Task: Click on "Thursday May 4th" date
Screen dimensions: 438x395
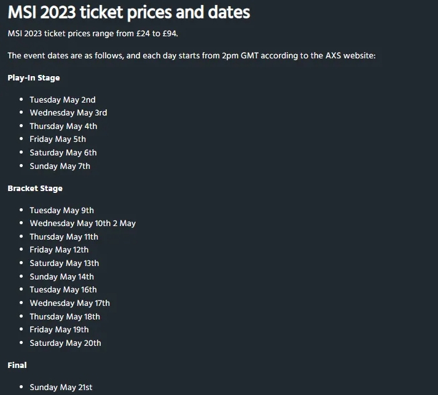Action: [x=63, y=126]
